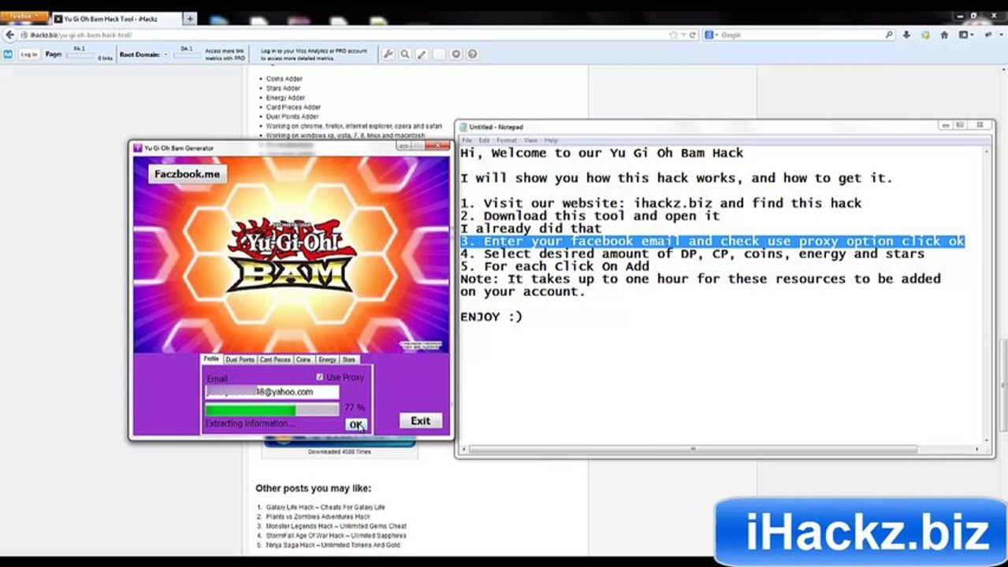
Task: Click the Faczbook.me button in generator
Action: pyautogui.click(x=188, y=174)
